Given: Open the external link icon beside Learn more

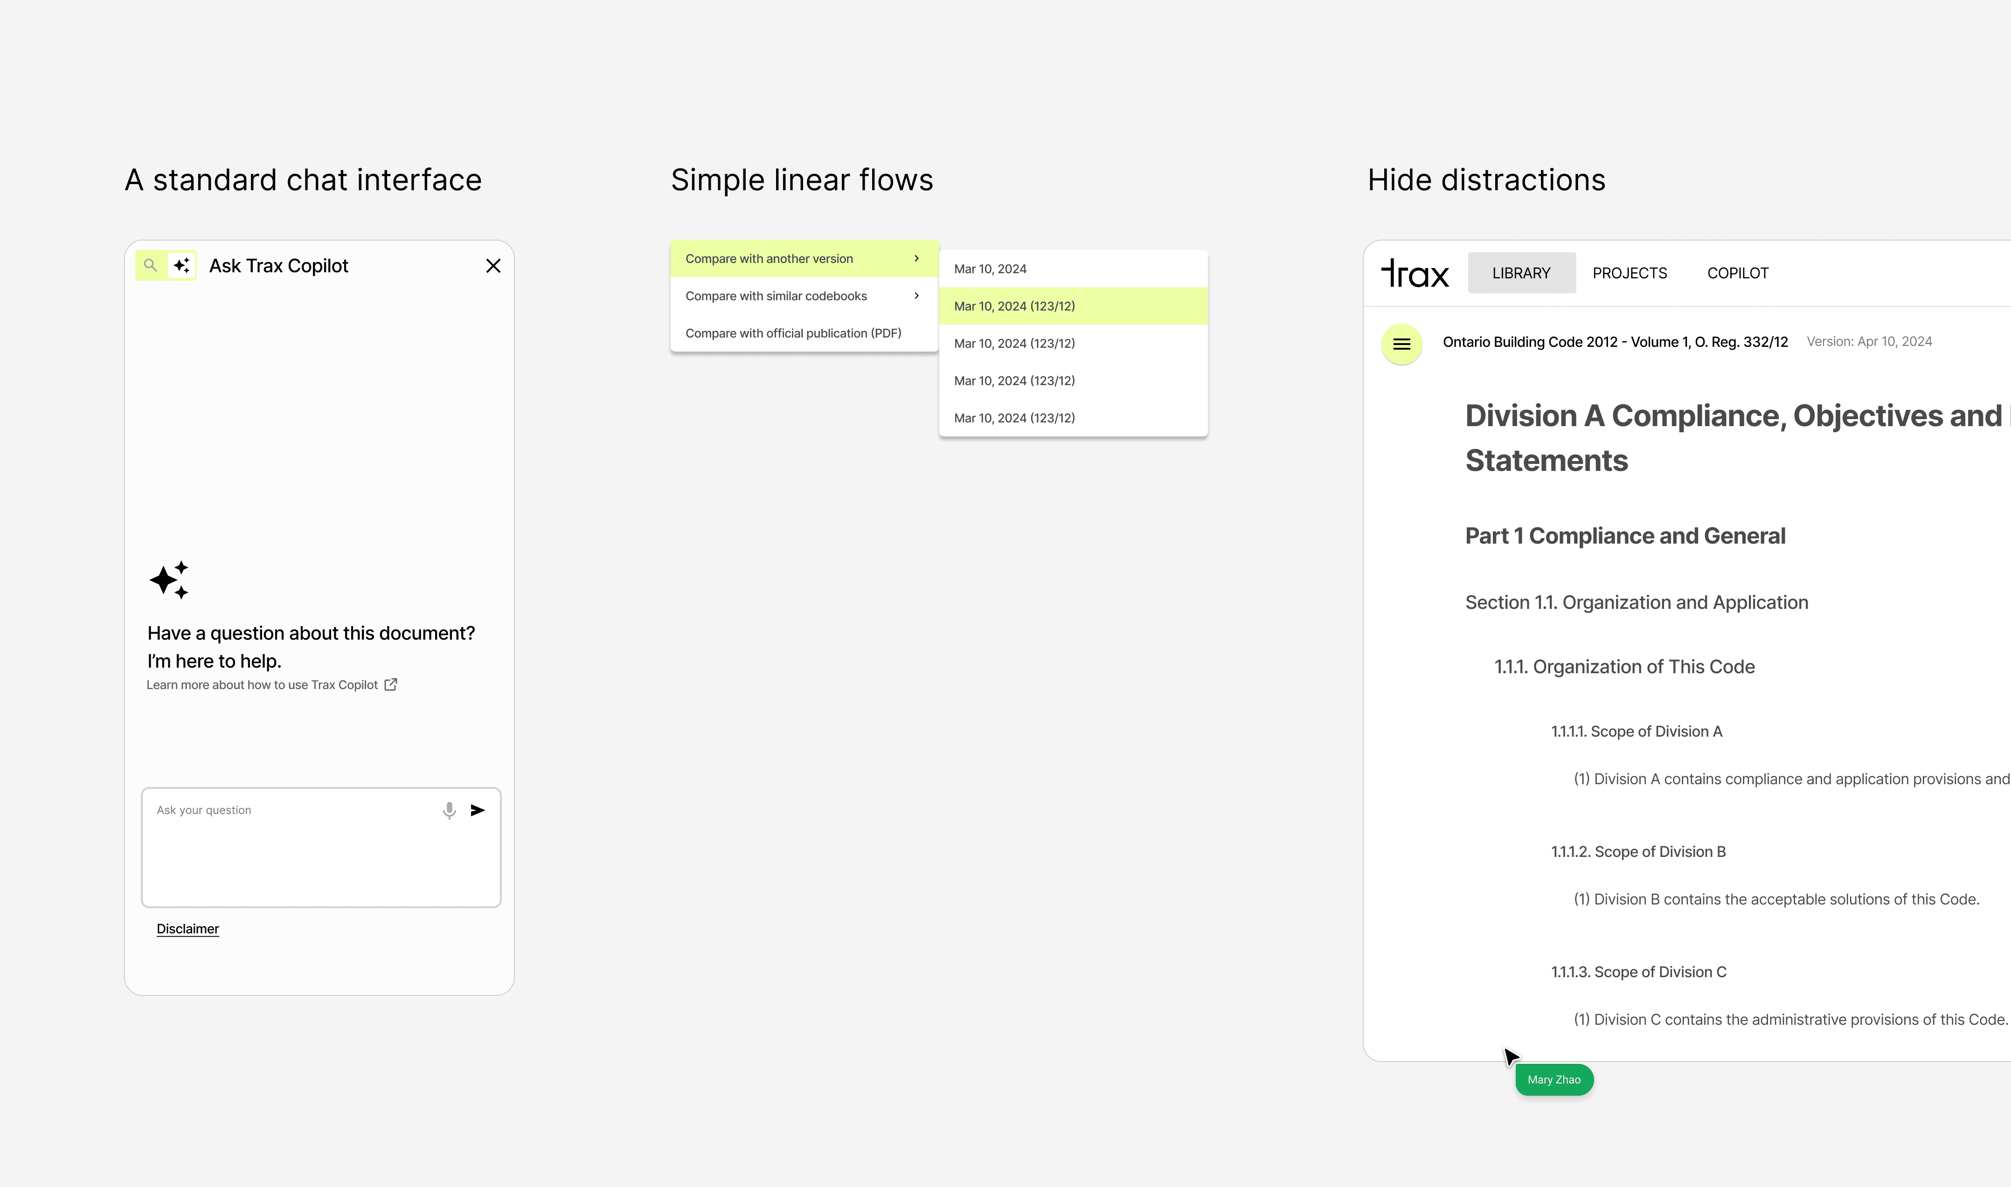Looking at the screenshot, I should [390, 685].
